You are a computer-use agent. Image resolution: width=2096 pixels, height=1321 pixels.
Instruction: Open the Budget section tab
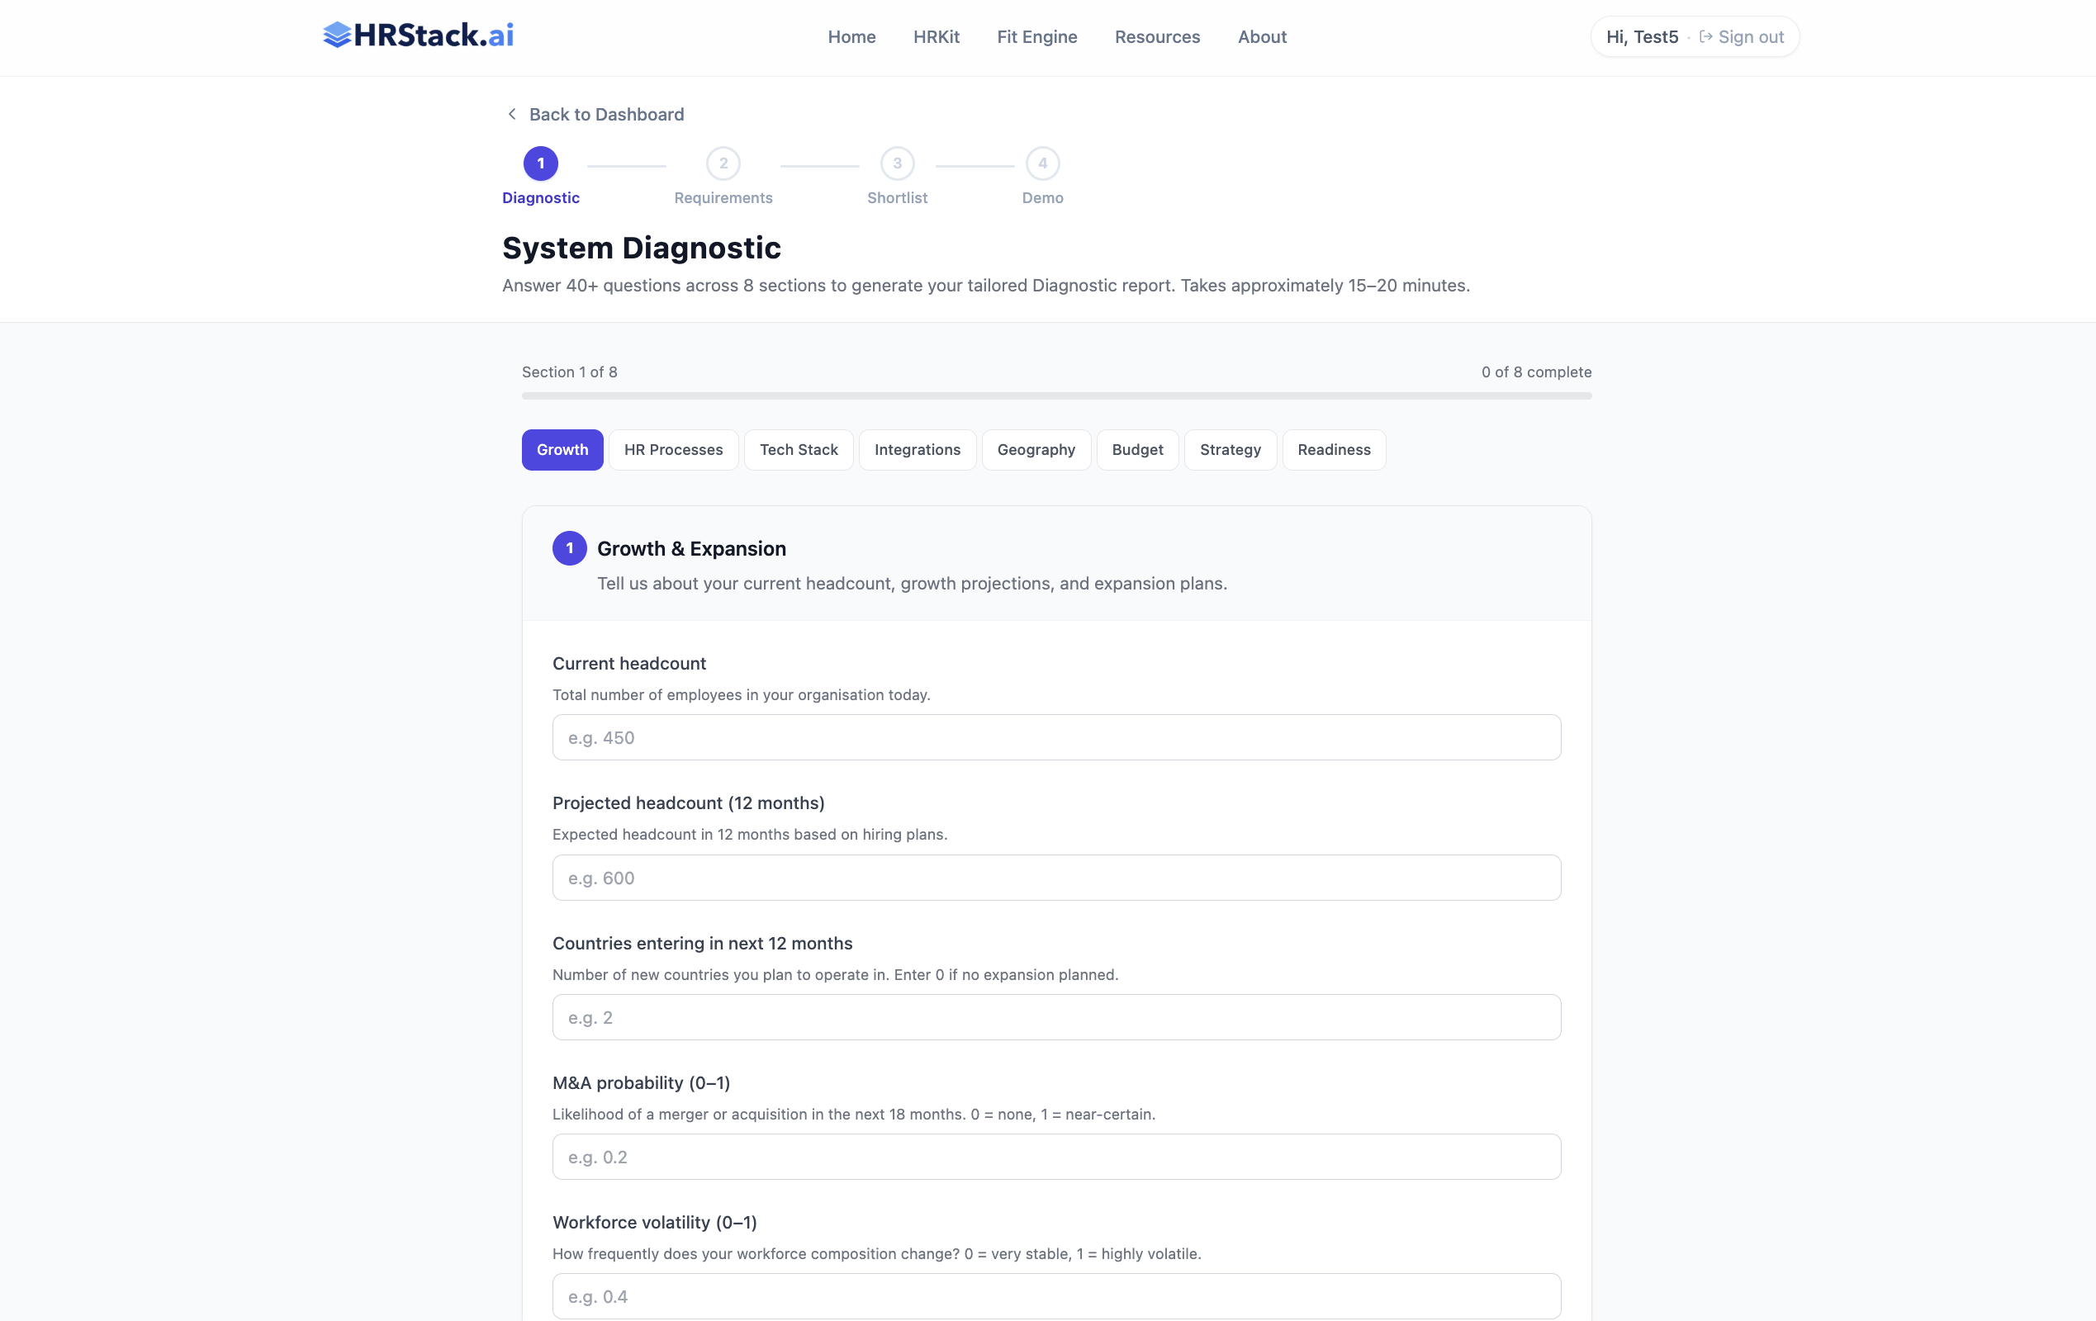(x=1137, y=450)
